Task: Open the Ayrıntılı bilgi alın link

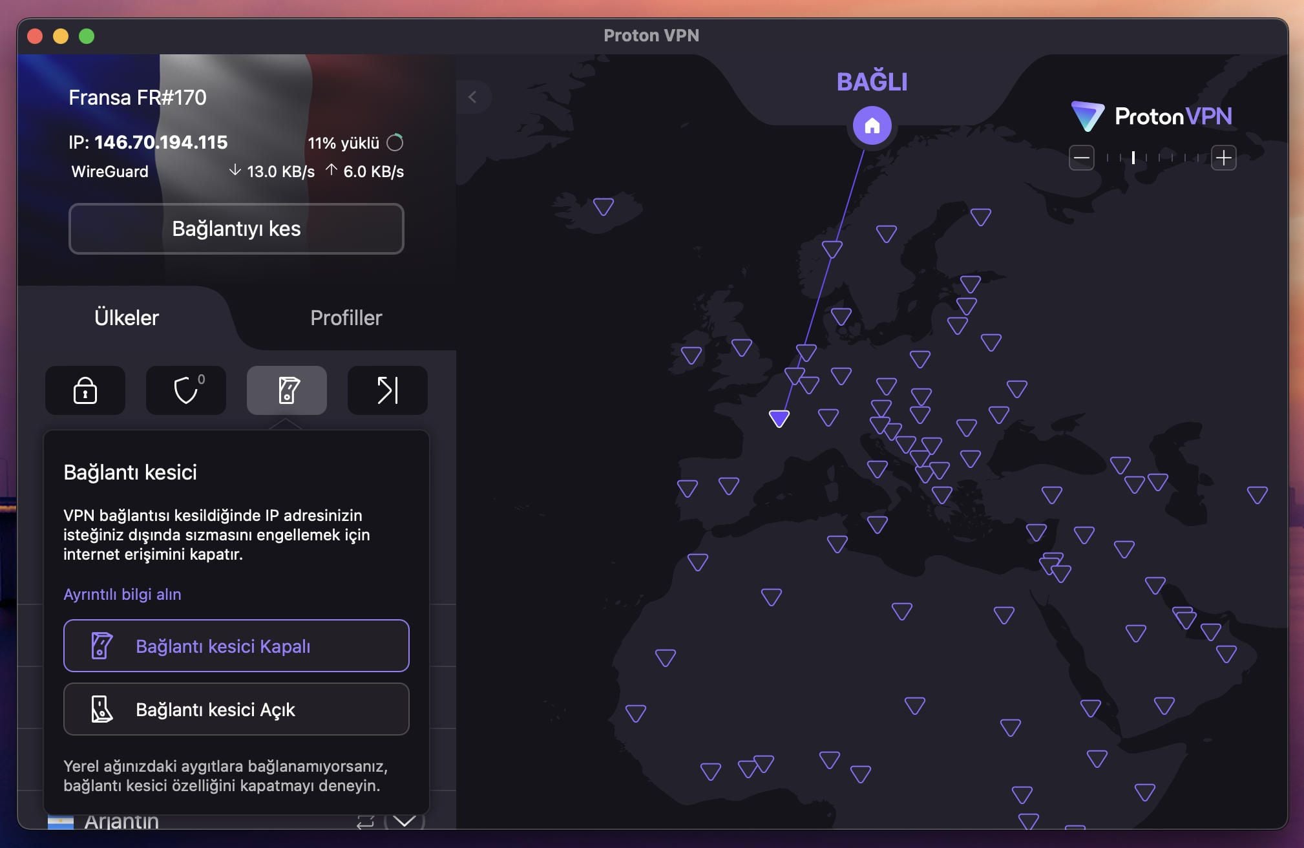Action: [121, 594]
